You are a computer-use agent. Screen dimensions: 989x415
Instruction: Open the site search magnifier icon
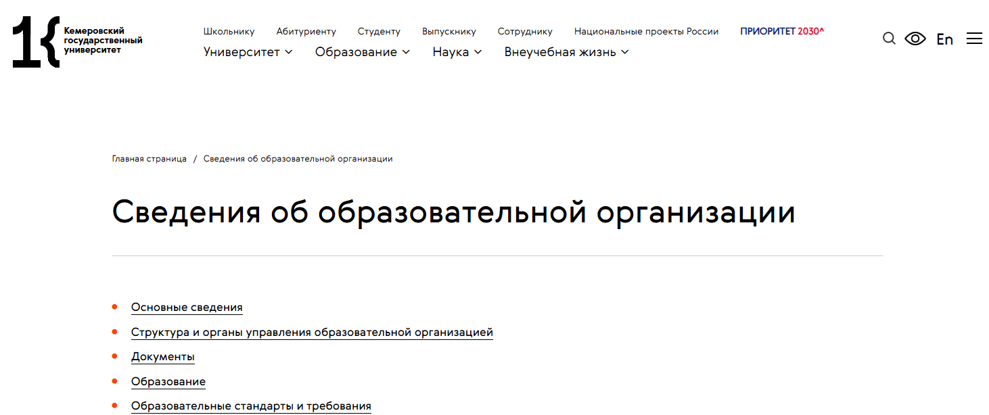click(888, 39)
